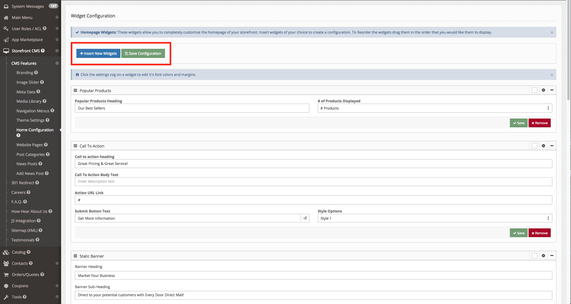Viewport: 571px width, 304px height.
Task: Click the App Marketplace paper plane icon
Action: (6, 40)
